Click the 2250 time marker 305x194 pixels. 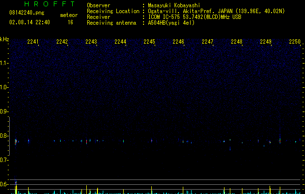click(x=295, y=42)
